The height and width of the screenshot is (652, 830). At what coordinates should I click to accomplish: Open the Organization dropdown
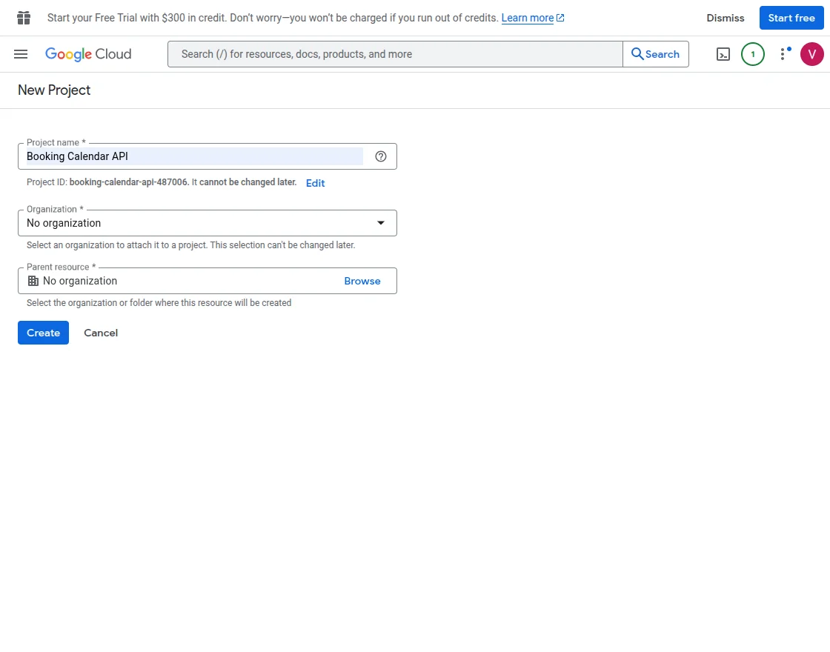(380, 222)
